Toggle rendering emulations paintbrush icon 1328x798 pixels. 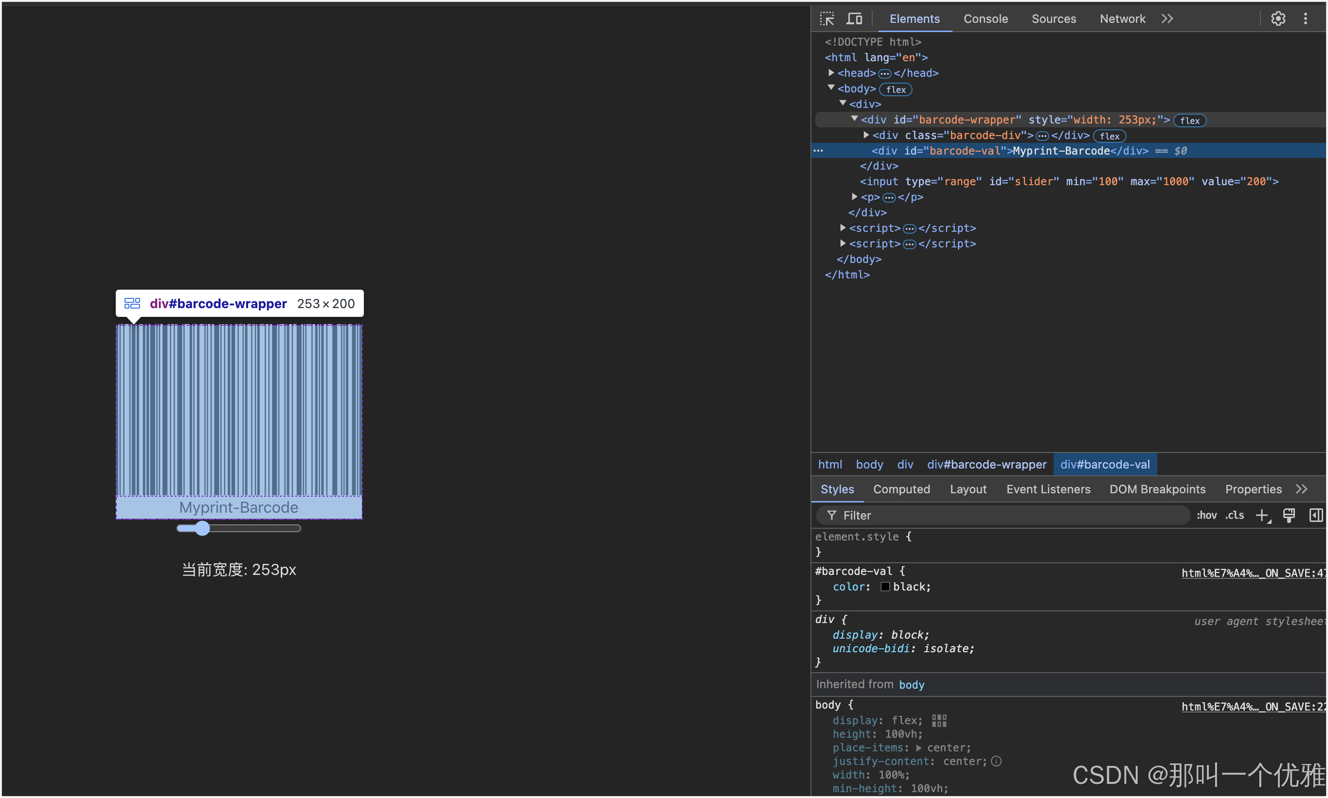pyautogui.click(x=1289, y=516)
